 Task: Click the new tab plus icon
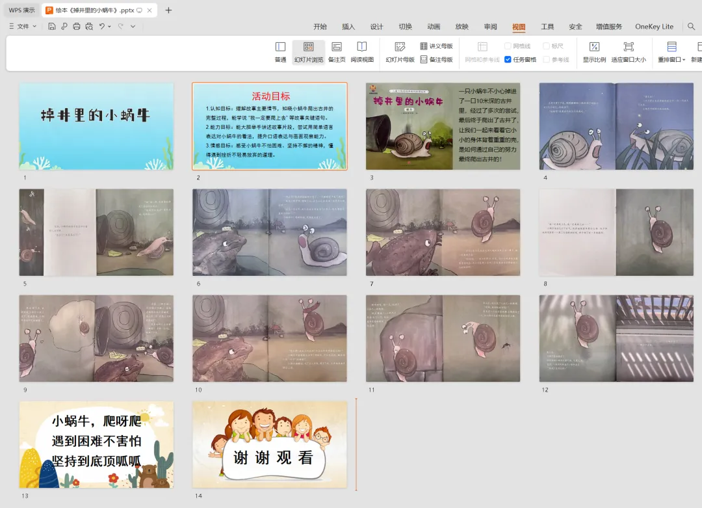point(168,10)
